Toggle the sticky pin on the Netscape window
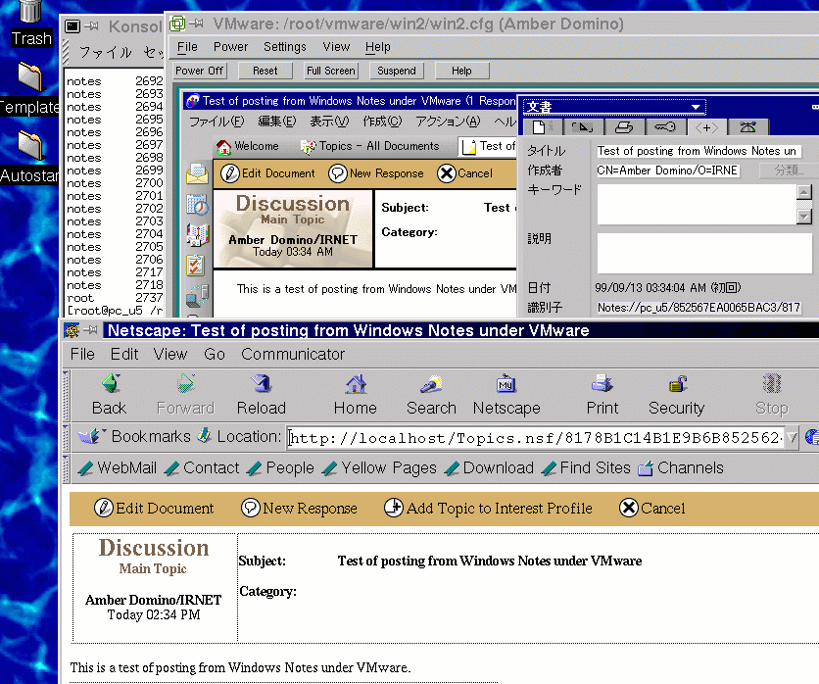Viewport: 819px width, 684px height. (91, 329)
